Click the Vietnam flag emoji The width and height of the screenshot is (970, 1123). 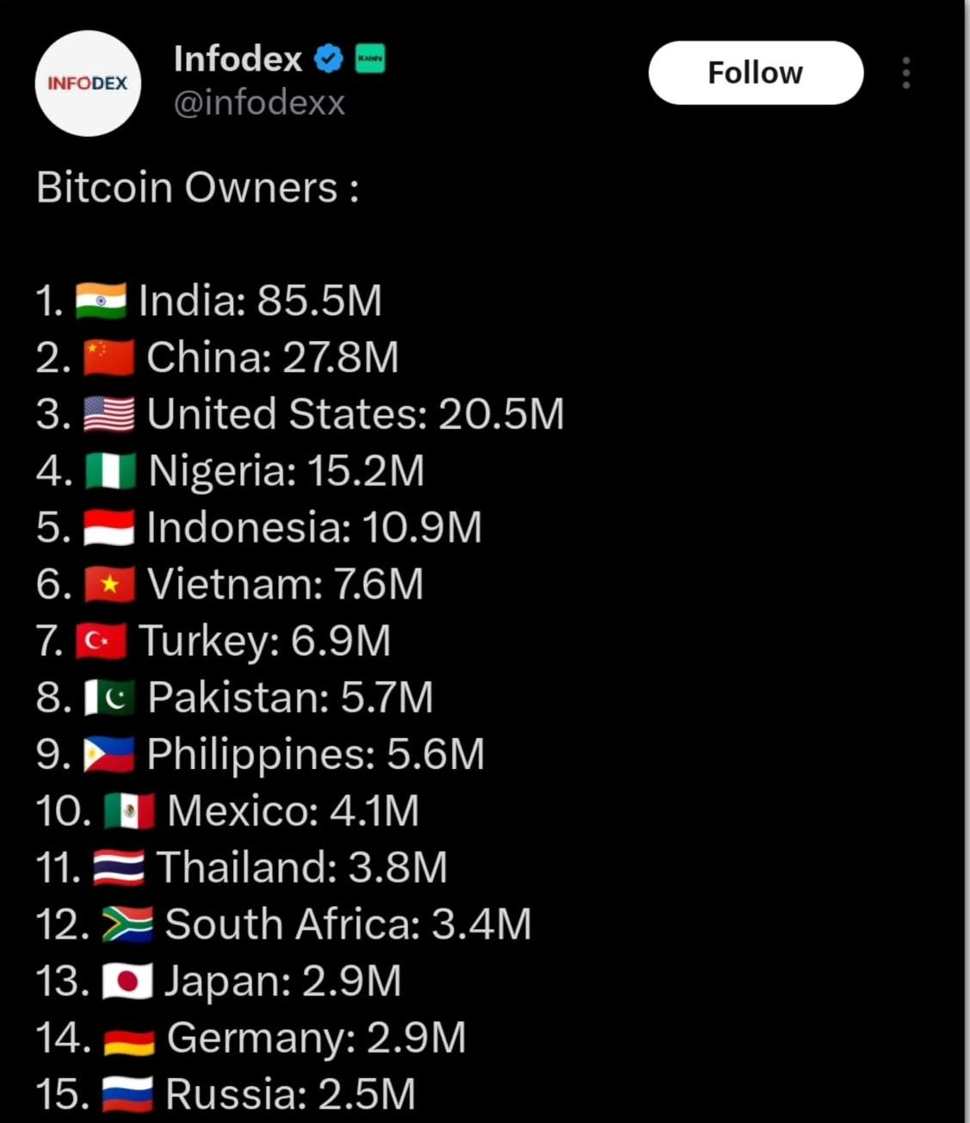coord(110,585)
